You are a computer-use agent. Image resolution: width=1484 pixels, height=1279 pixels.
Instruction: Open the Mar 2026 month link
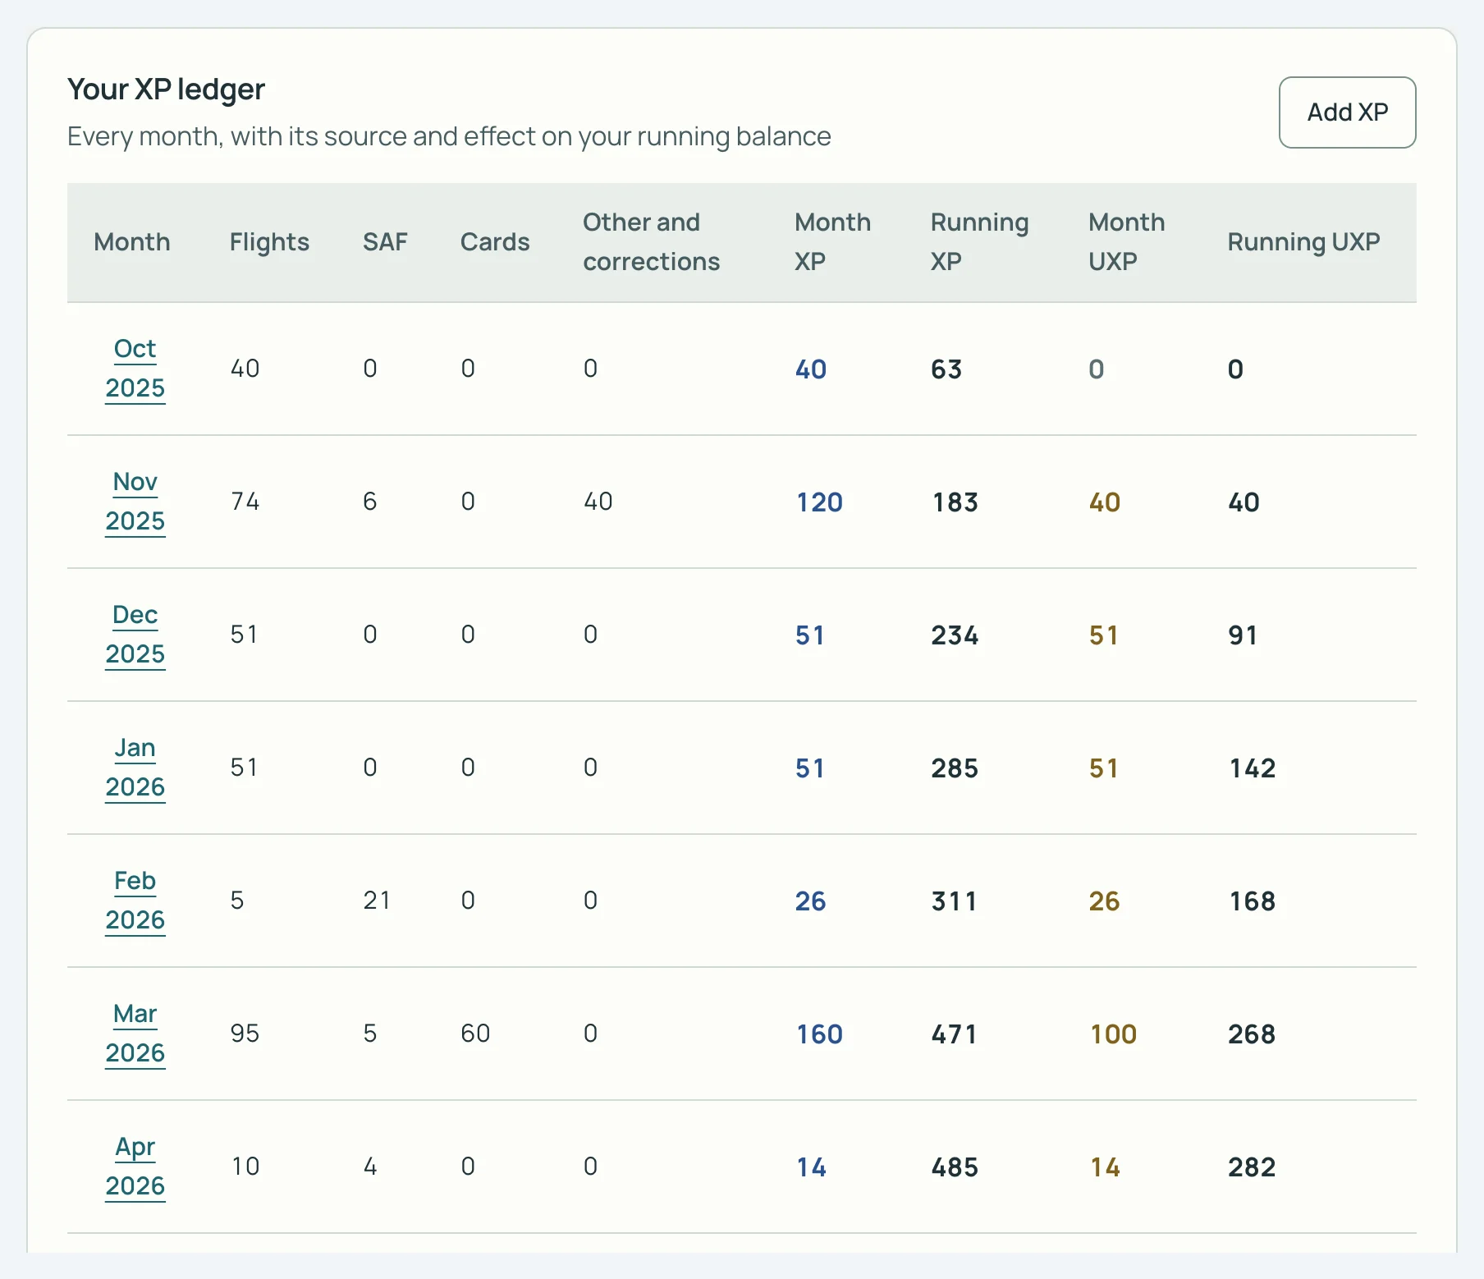click(135, 1034)
